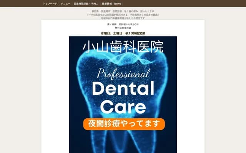Click the word Dental in the banner
The height and width of the screenshot is (153, 246).
(x=123, y=89)
